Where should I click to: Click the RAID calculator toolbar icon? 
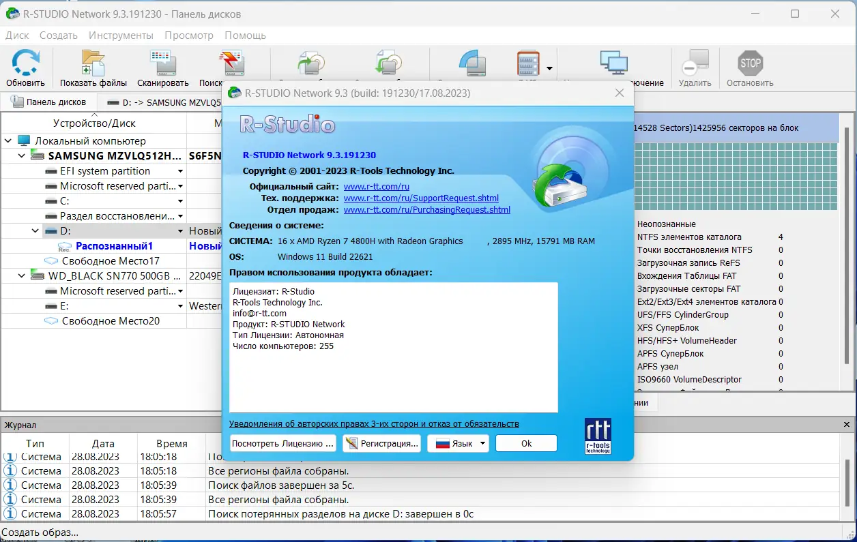pyautogui.click(x=529, y=62)
